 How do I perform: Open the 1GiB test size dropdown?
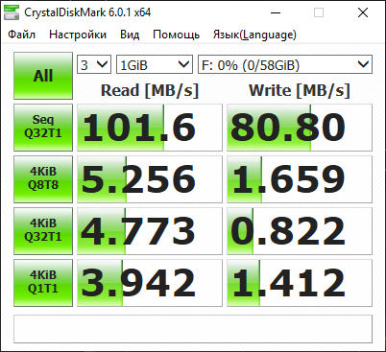tap(155, 64)
